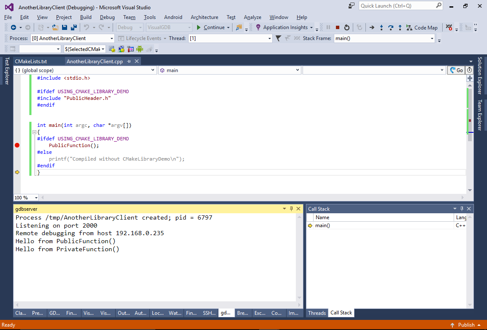
Task: Click the Step Over icon
Action: tap(391, 27)
